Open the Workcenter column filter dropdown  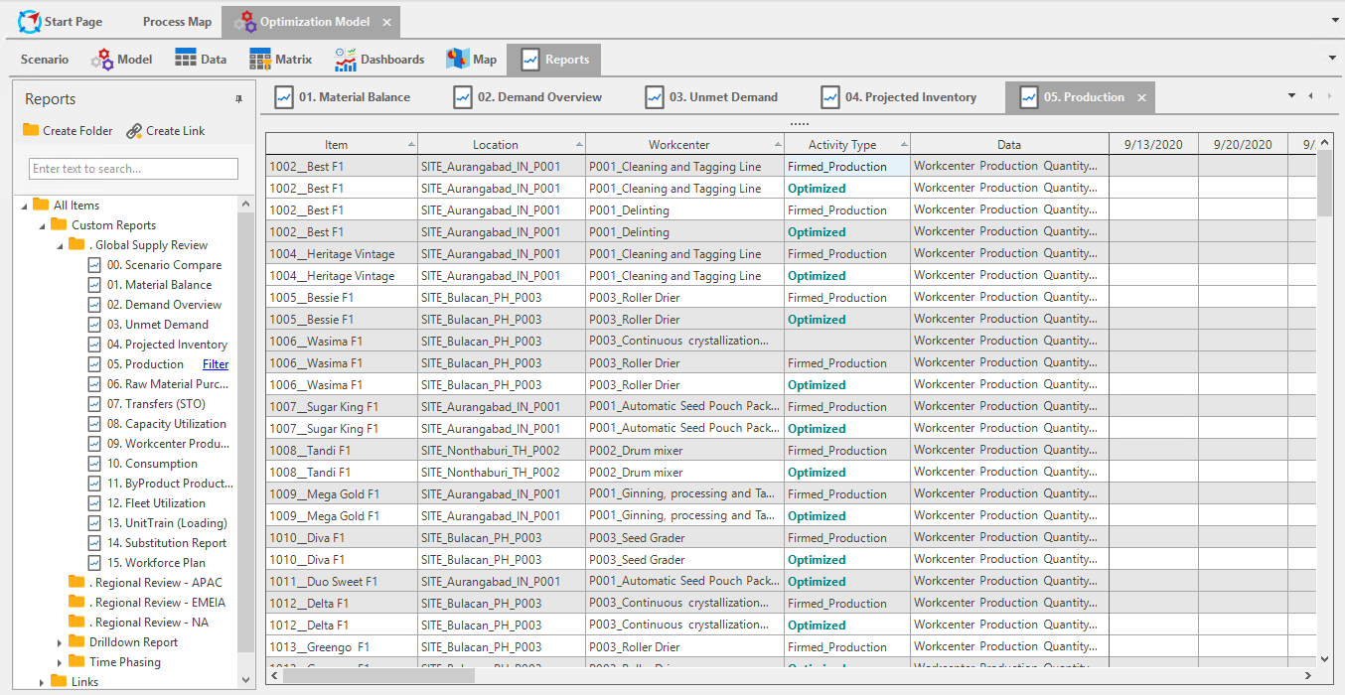778,145
